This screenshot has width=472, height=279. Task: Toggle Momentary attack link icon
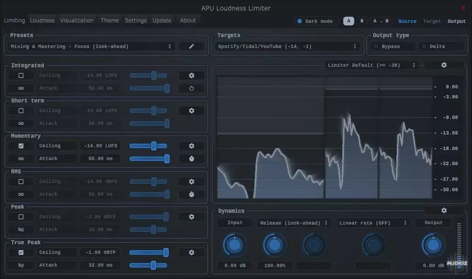[x=21, y=159]
